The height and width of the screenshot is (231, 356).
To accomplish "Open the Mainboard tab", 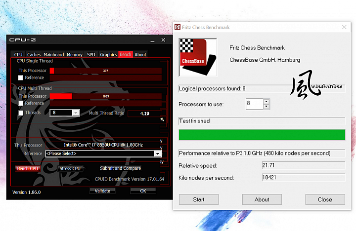I will click(x=54, y=55).
